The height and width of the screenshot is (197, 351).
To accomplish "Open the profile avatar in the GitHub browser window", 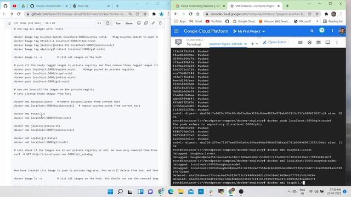I will (161, 14).
